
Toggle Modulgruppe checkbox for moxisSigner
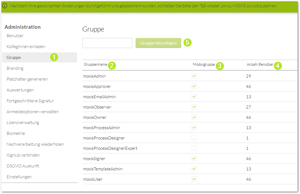coord(194,159)
